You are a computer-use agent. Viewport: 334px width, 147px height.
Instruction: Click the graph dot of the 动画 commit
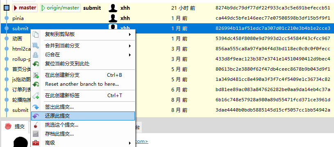click(x=7, y=39)
